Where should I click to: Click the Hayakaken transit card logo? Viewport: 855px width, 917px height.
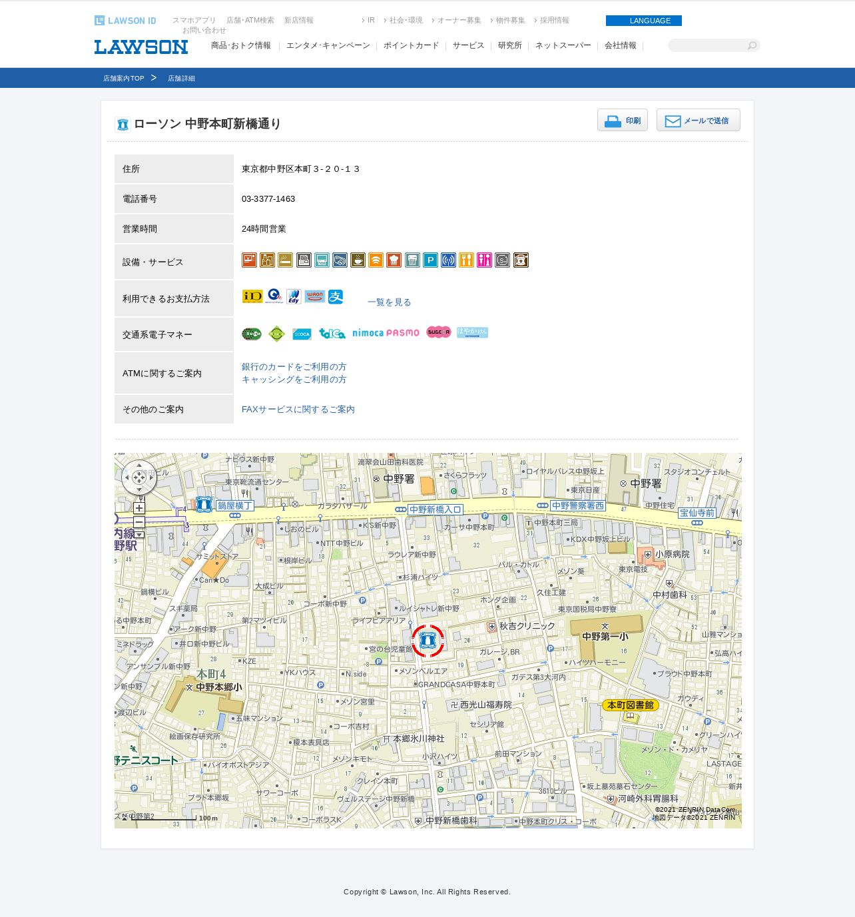pos(473,332)
